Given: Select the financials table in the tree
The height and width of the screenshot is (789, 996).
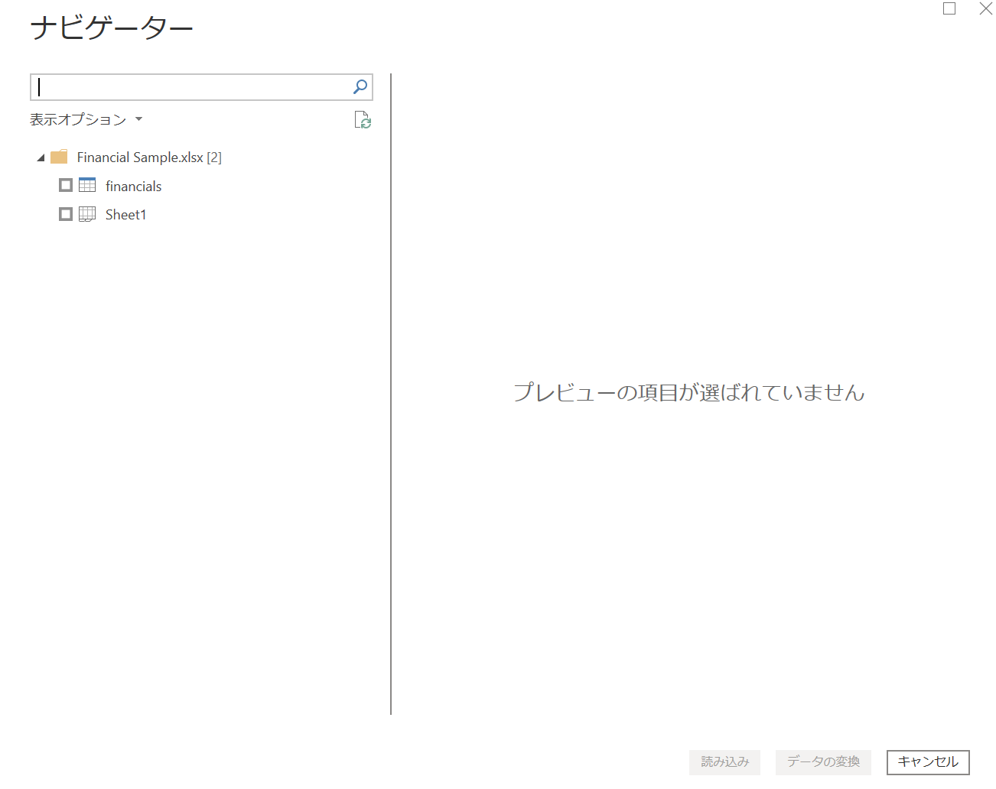Looking at the screenshot, I should click(x=133, y=186).
